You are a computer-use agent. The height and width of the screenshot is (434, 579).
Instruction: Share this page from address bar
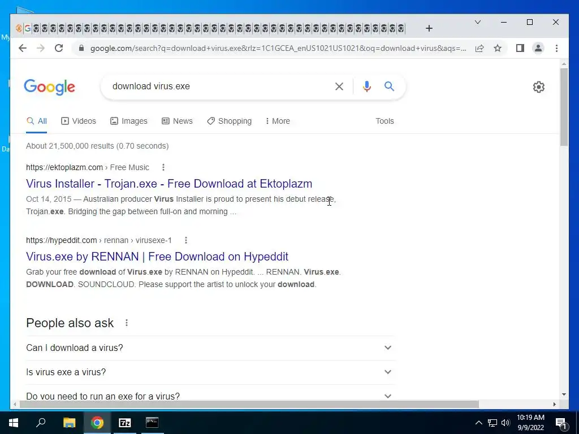tap(479, 48)
